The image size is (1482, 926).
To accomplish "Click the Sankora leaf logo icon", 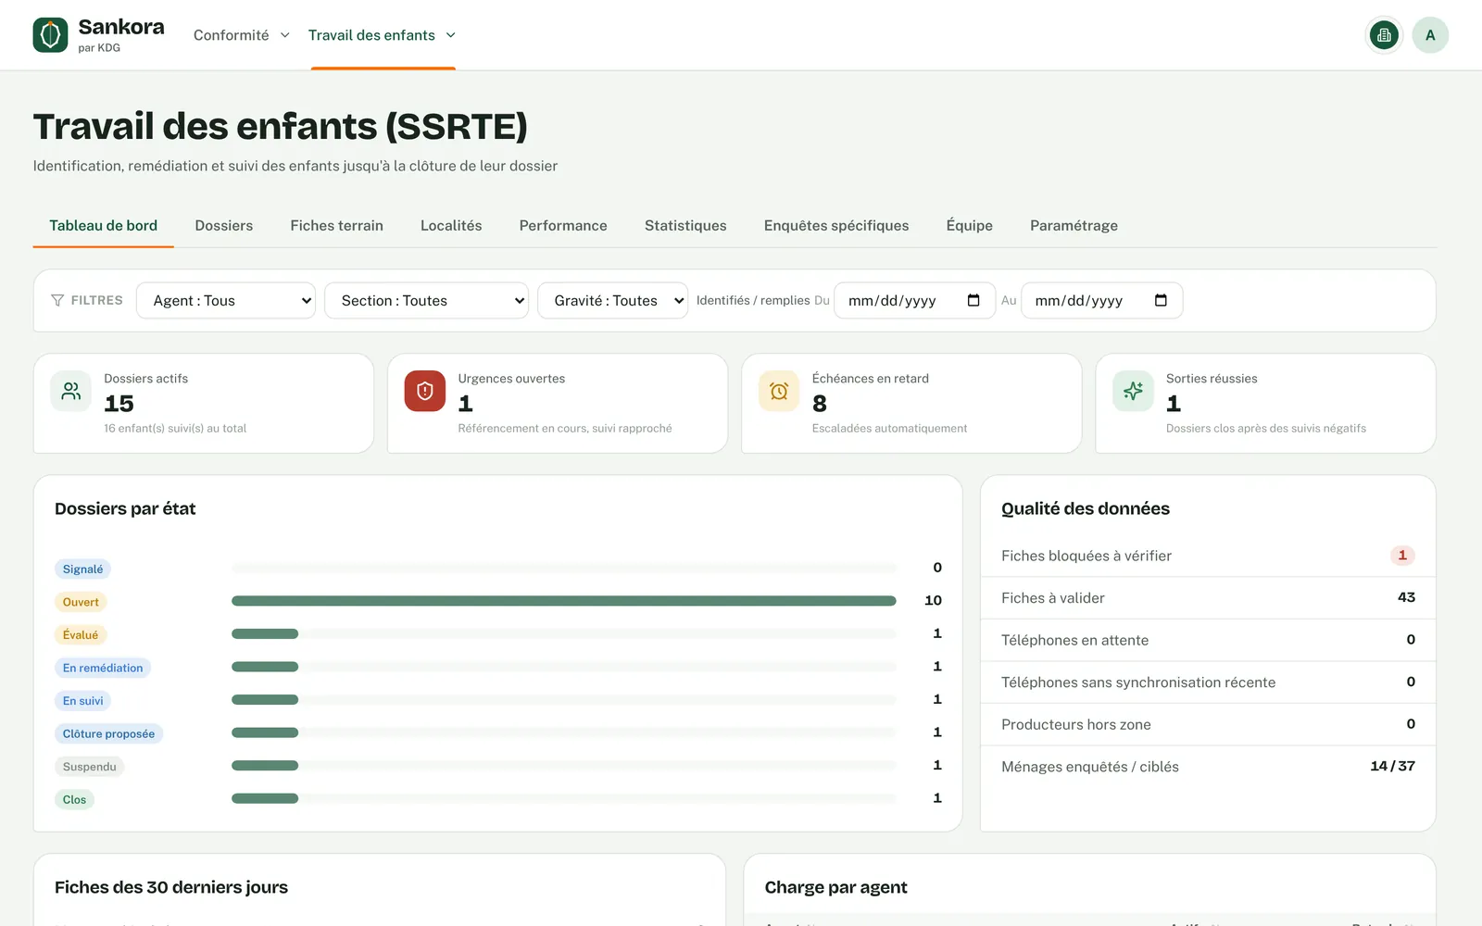I will 50,35.
